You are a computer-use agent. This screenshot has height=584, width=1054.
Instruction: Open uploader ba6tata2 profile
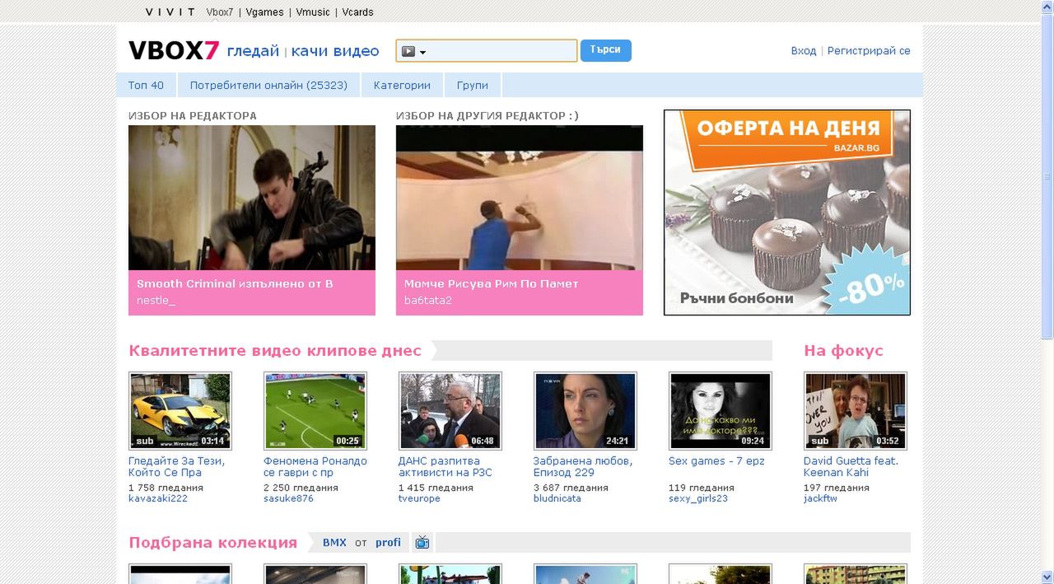click(428, 301)
